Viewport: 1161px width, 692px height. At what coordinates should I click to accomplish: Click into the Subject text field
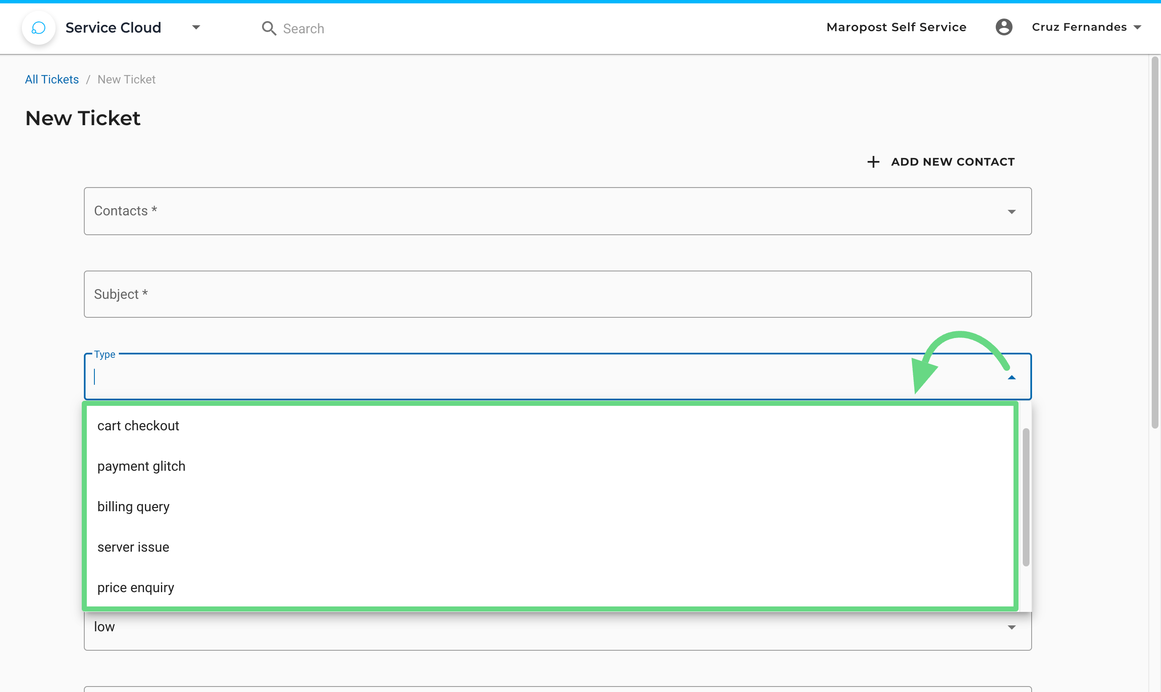[x=557, y=294]
